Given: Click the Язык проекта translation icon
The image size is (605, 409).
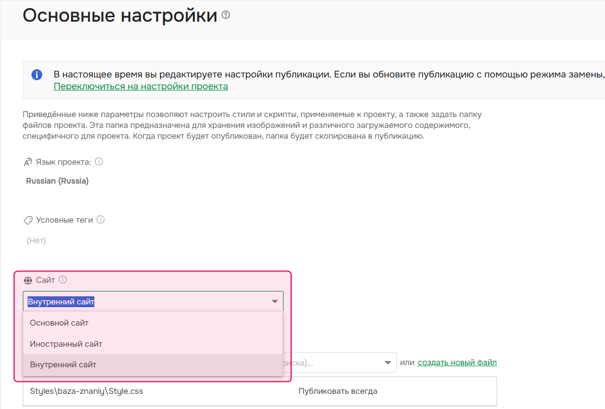Looking at the screenshot, I should [x=28, y=162].
